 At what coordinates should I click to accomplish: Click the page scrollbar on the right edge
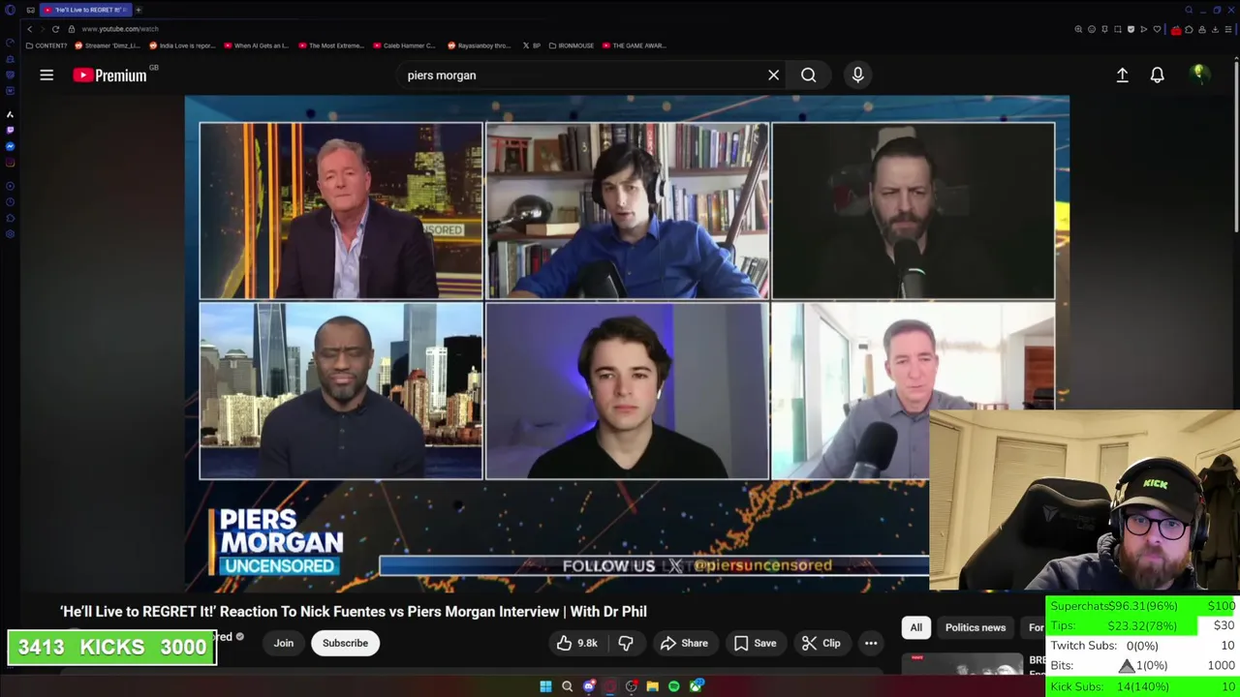(x=1236, y=145)
